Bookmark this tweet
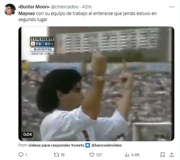This screenshot has height=160, width=180. 163,155
